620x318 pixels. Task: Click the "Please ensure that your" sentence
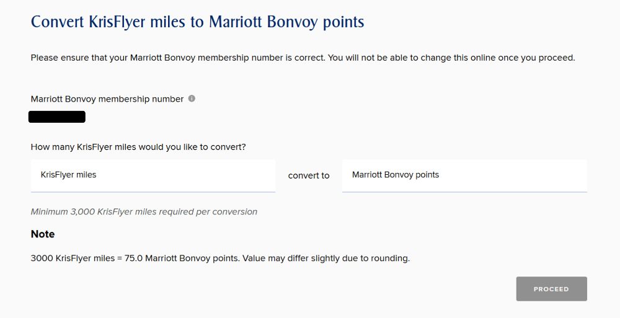[x=179, y=58]
